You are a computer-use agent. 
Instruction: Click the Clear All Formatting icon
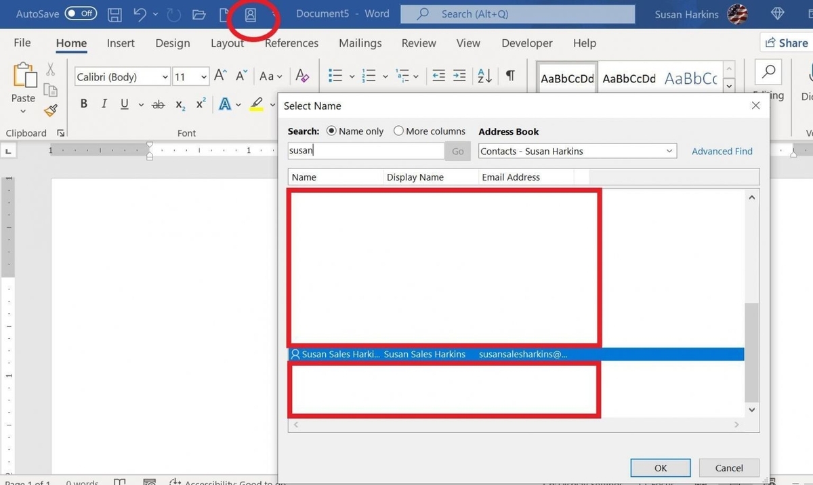point(302,76)
